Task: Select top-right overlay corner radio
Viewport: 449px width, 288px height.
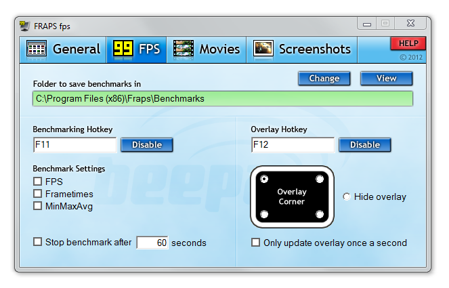Action: click(320, 180)
